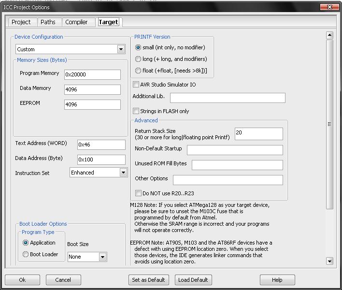Click the Program Memory input field
This screenshot has height=290, width=342.
pyautogui.click(x=92, y=74)
